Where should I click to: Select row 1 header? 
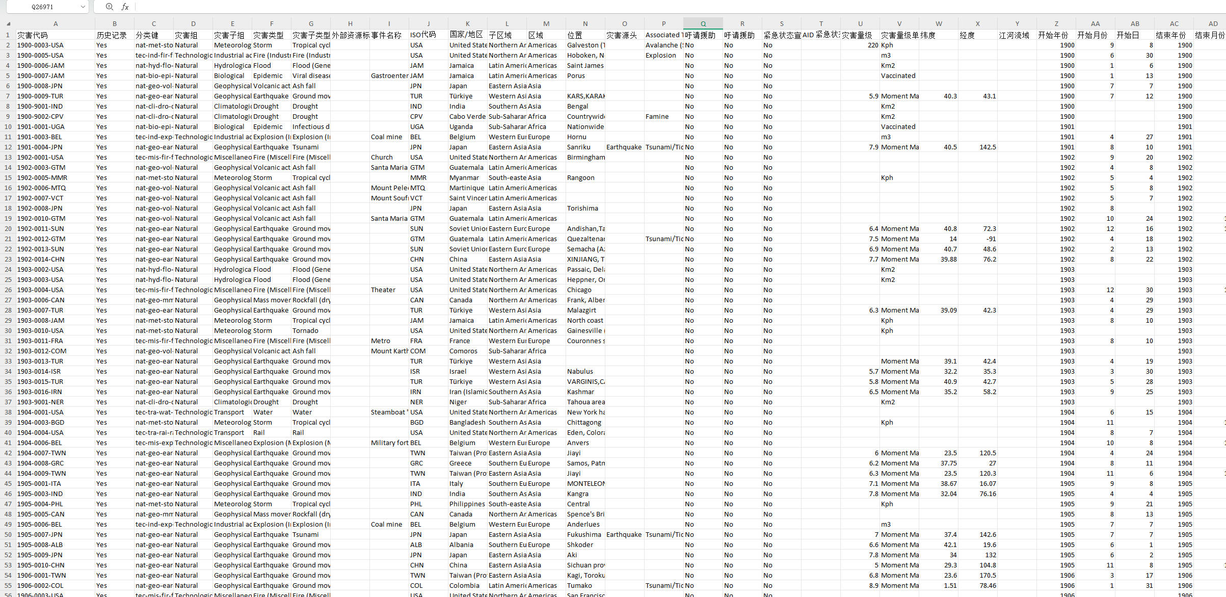[8, 35]
